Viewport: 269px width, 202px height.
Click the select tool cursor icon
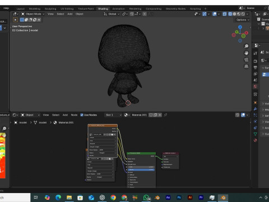pyautogui.click(x=16, y=20)
